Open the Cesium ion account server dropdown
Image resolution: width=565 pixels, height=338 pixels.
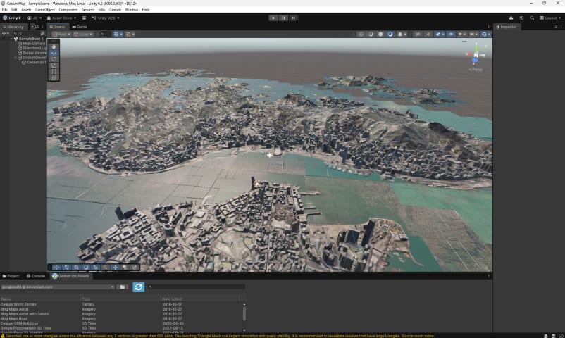coord(58,287)
